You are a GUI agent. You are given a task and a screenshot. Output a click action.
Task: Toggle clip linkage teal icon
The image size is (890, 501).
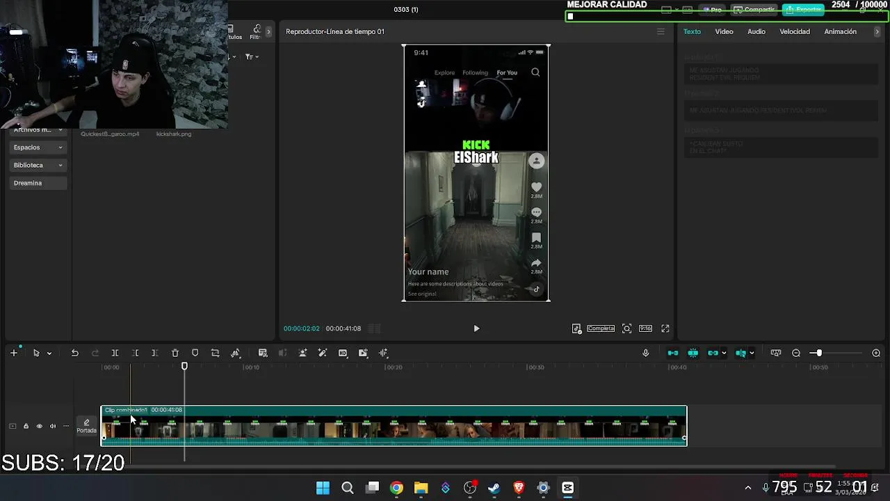713,353
